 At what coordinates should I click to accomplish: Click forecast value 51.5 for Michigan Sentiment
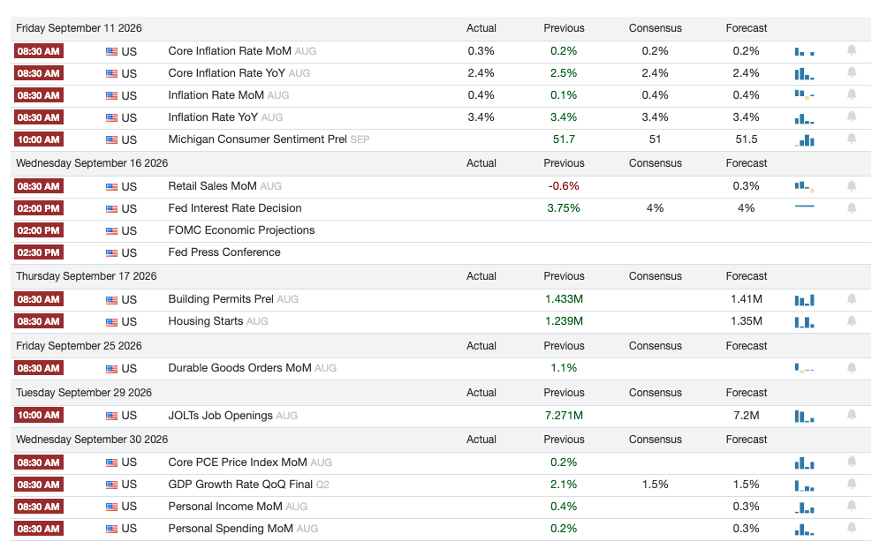point(747,139)
